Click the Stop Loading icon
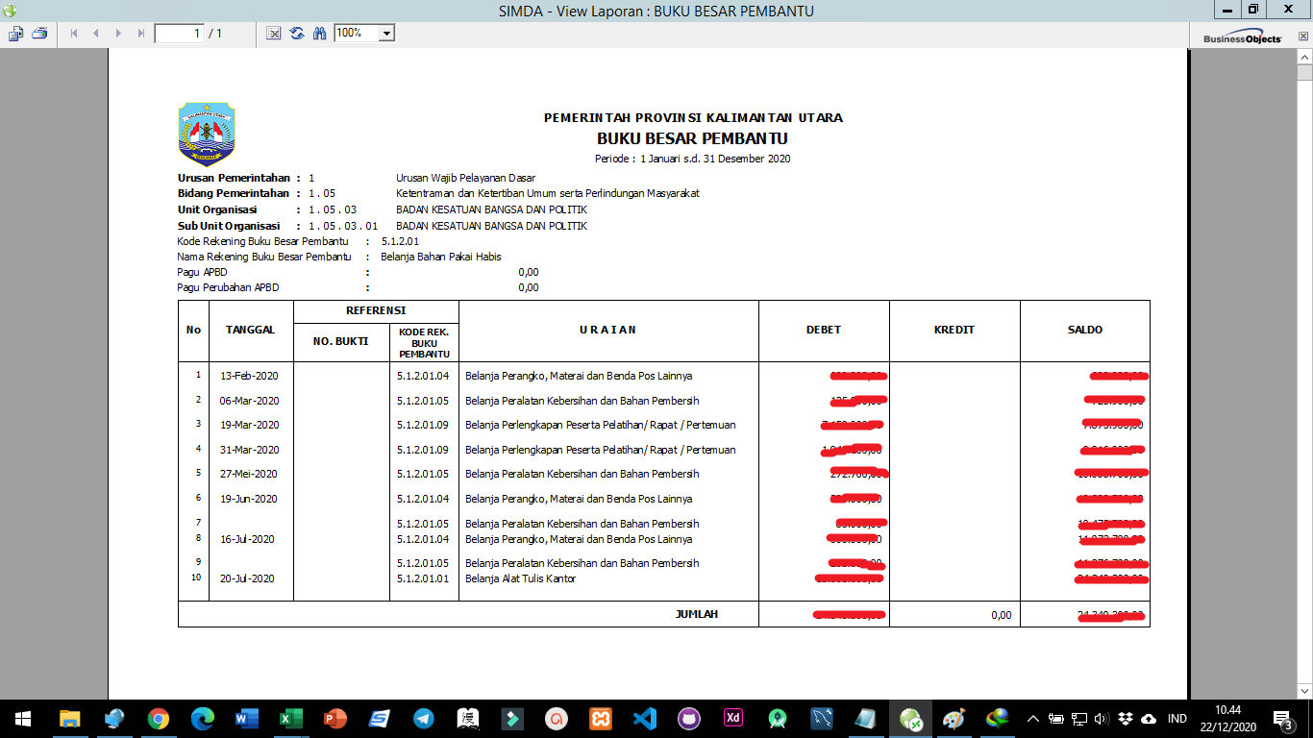Screen dimensions: 1313x738 (x=274, y=34)
